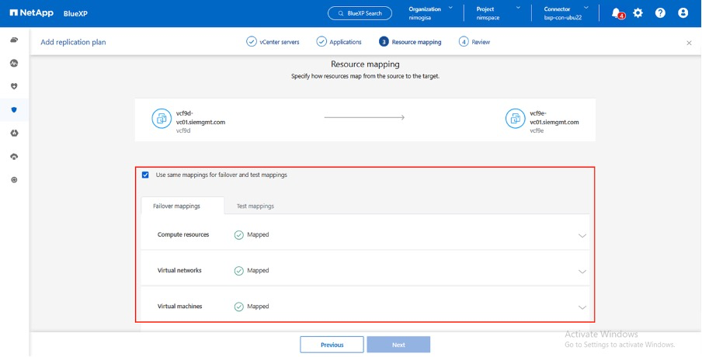Uncheck Use same mappings for failover and test

(x=146, y=175)
